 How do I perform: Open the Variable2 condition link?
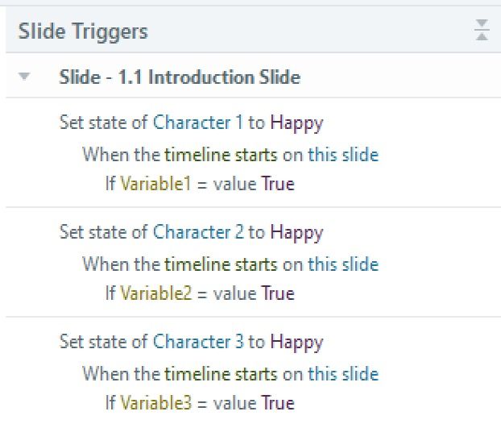click(x=156, y=293)
